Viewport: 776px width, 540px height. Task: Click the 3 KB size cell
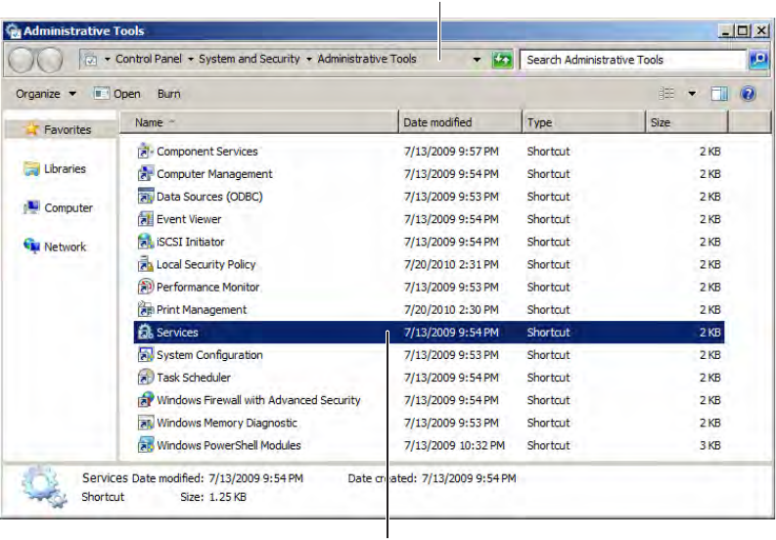pos(709,445)
